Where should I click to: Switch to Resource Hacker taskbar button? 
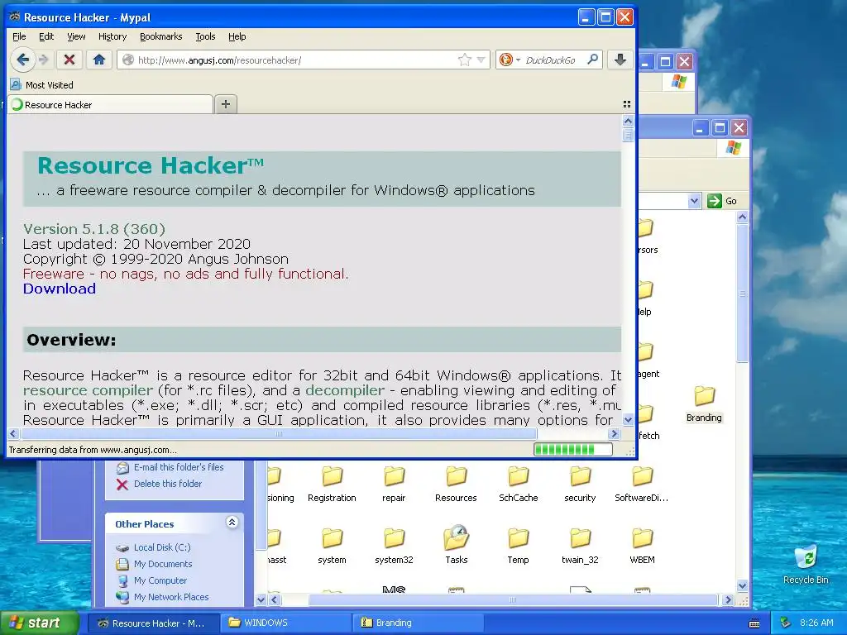click(x=154, y=623)
